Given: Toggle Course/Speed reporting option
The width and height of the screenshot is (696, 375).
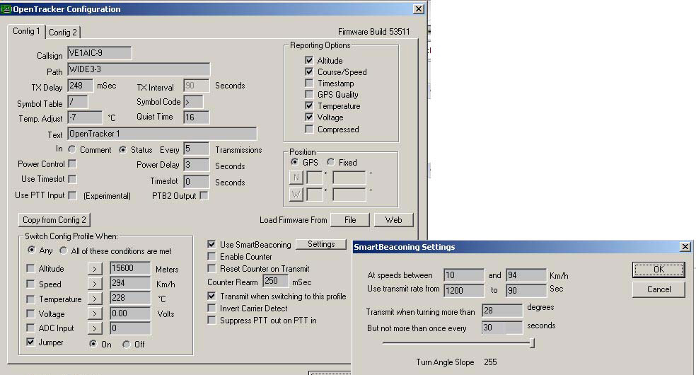Looking at the screenshot, I should point(309,71).
